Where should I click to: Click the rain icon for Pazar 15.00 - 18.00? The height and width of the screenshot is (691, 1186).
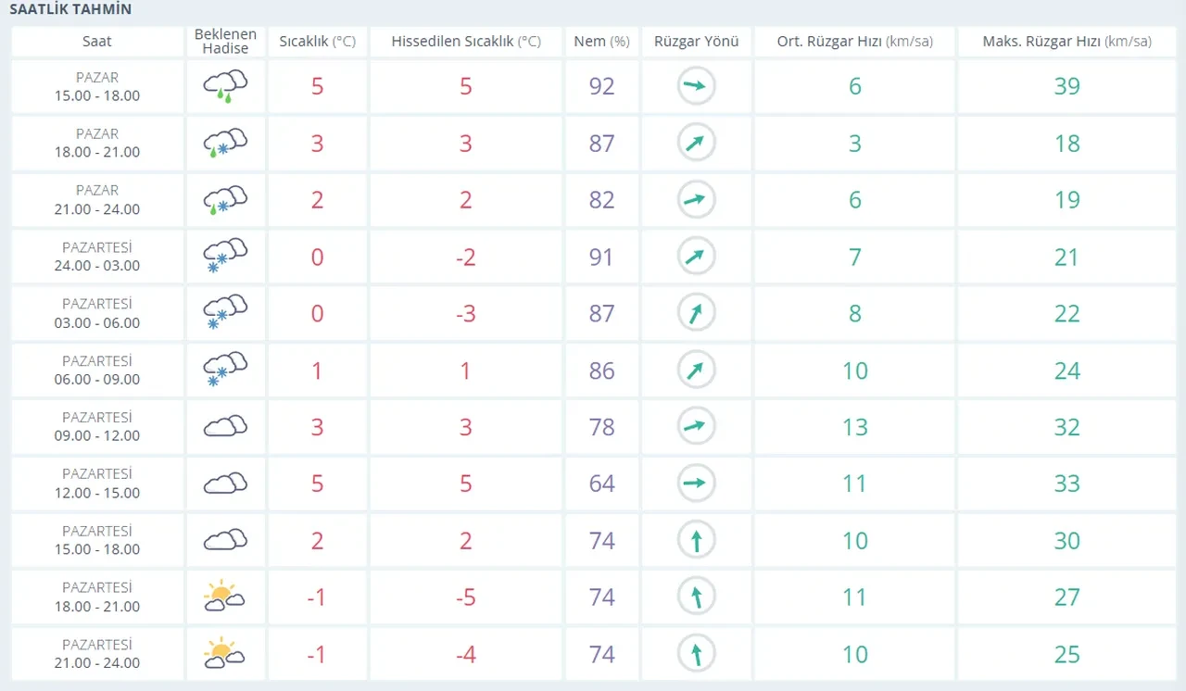[x=225, y=85]
